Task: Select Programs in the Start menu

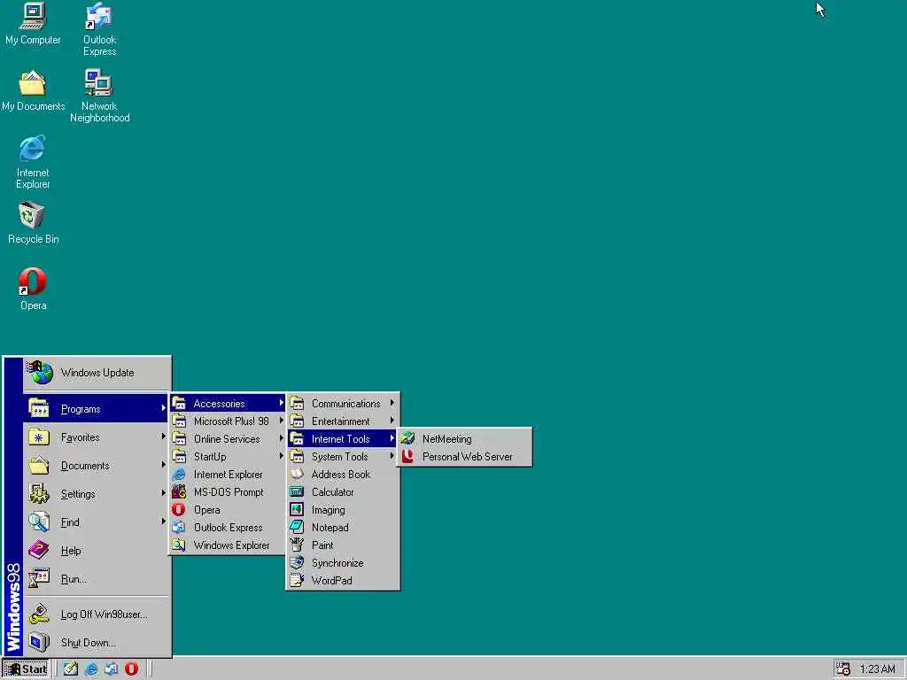Action: coord(97,408)
